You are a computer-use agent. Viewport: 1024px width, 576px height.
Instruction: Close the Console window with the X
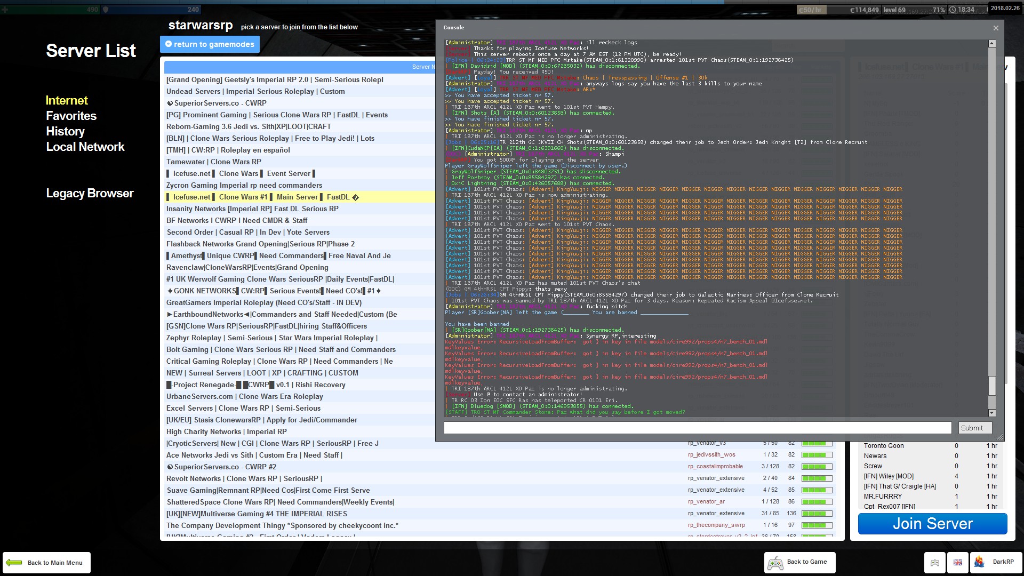tap(996, 28)
